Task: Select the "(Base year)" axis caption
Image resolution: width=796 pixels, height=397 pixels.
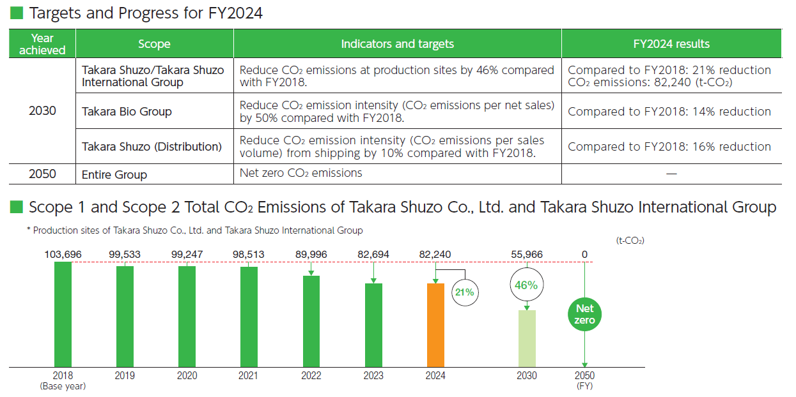Action: coord(63,386)
